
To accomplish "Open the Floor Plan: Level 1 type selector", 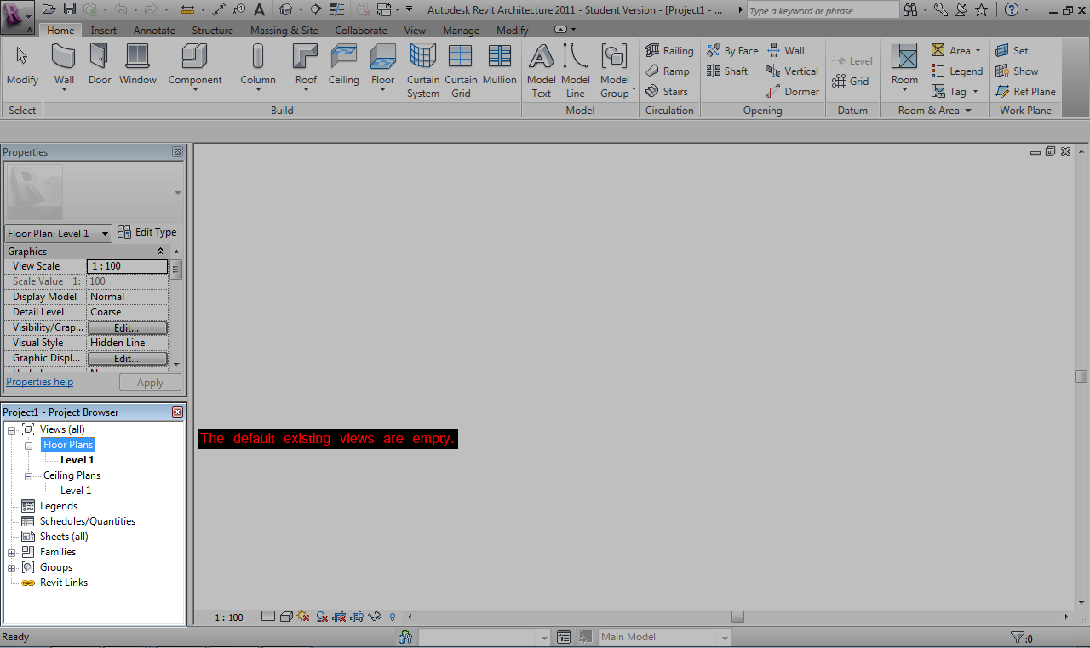I will [x=58, y=233].
